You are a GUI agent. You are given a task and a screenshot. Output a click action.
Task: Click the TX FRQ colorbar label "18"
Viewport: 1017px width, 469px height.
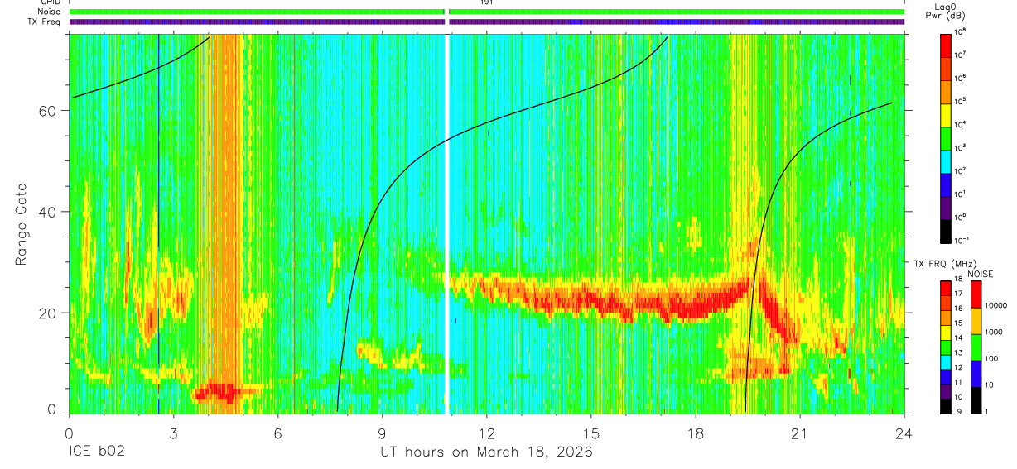(x=957, y=279)
